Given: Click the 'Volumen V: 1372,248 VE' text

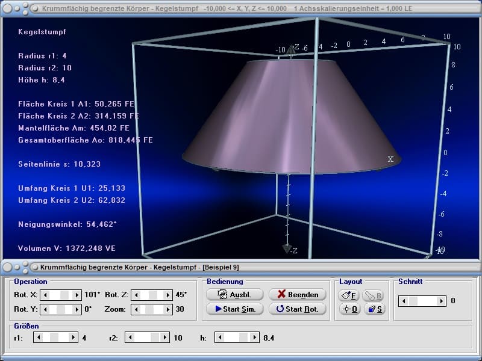Looking at the screenshot, I should tap(67, 248).
